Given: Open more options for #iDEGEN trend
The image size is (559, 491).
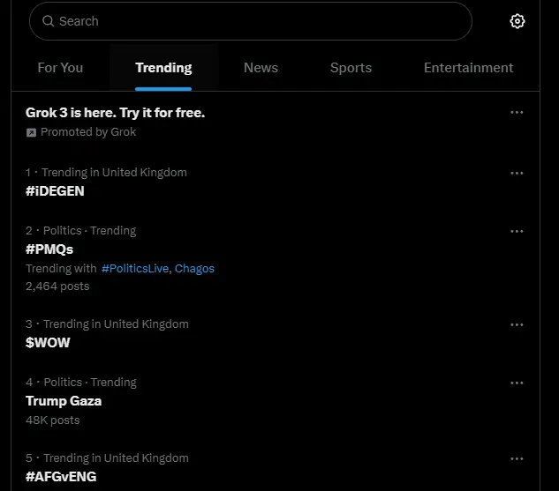Looking at the screenshot, I should (x=517, y=173).
